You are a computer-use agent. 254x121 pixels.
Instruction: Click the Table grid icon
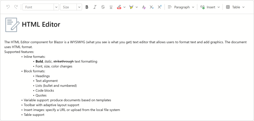pyautogui.click(x=228, y=7)
